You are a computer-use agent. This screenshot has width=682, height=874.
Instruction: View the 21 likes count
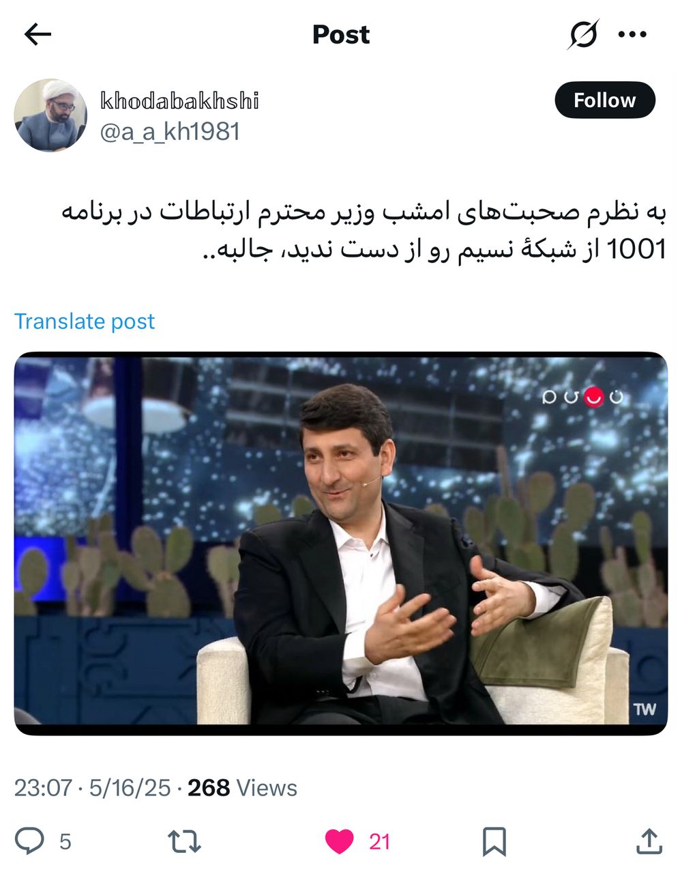[380, 842]
